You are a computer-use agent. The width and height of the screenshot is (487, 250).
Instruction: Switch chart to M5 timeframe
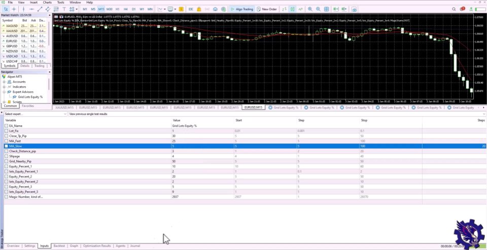pos(93,9)
